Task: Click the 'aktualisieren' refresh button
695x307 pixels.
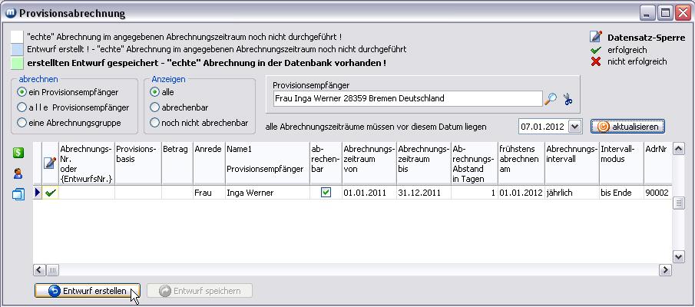Action: click(627, 126)
